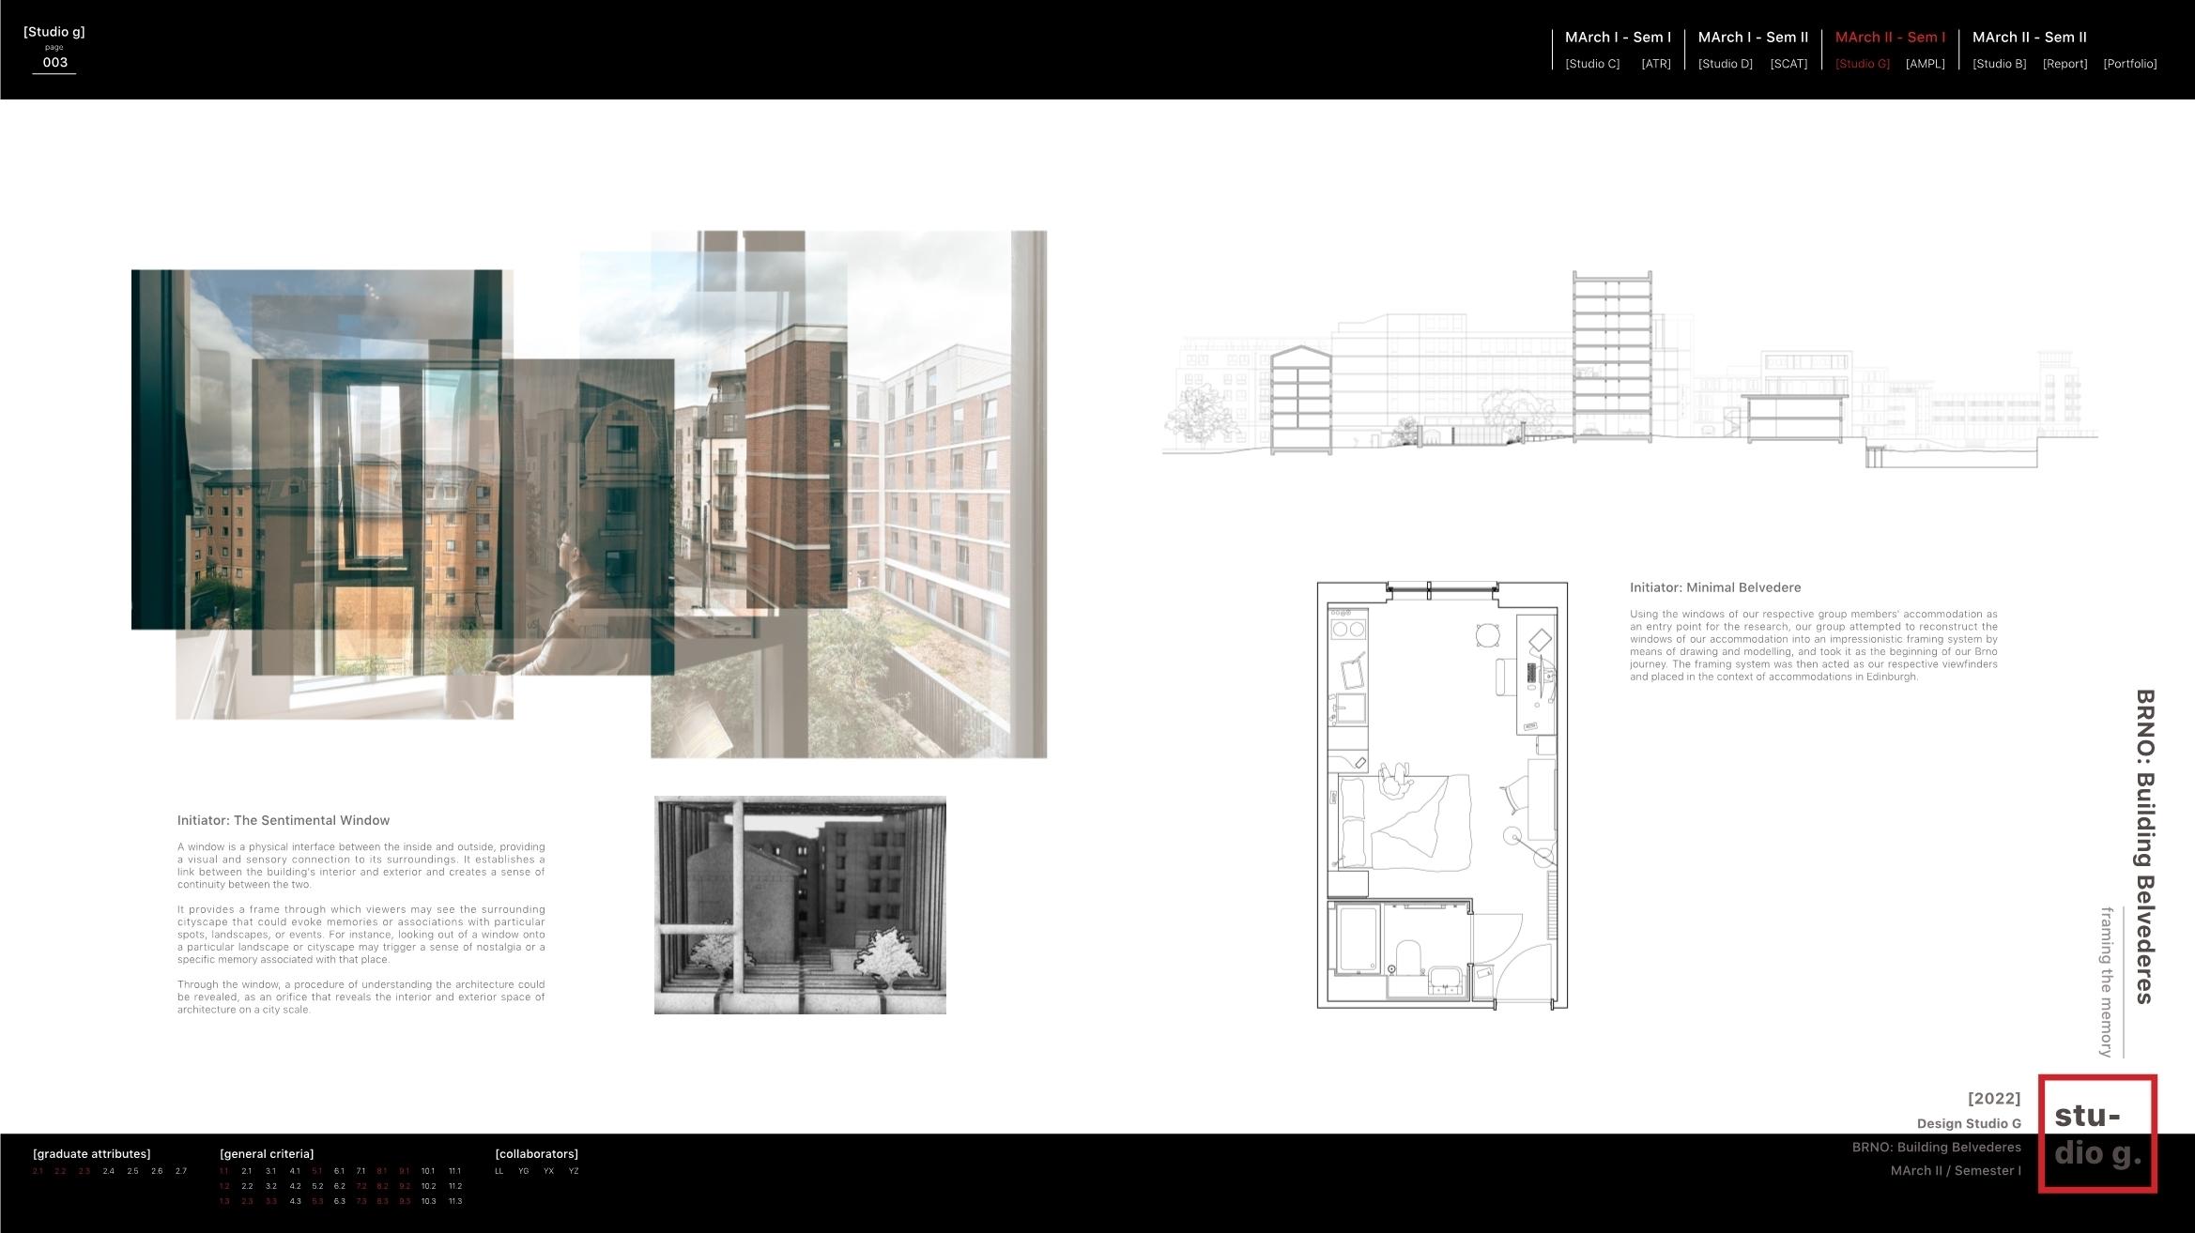Open the [Portfolio] link
The width and height of the screenshot is (2195, 1233).
(2129, 64)
